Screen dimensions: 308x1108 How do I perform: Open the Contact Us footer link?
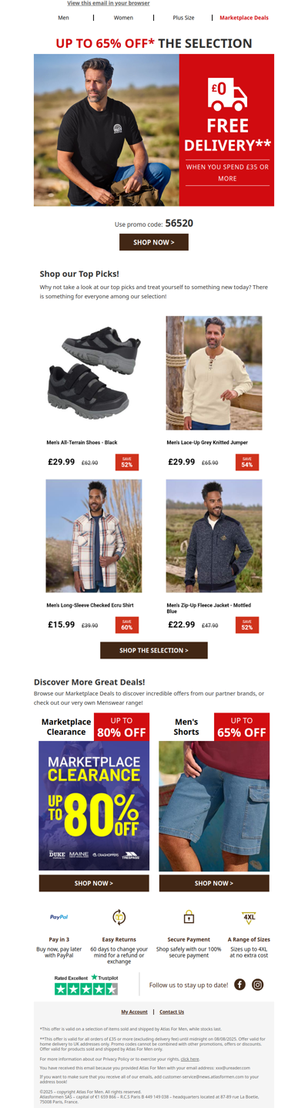(x=172, y=1012)
